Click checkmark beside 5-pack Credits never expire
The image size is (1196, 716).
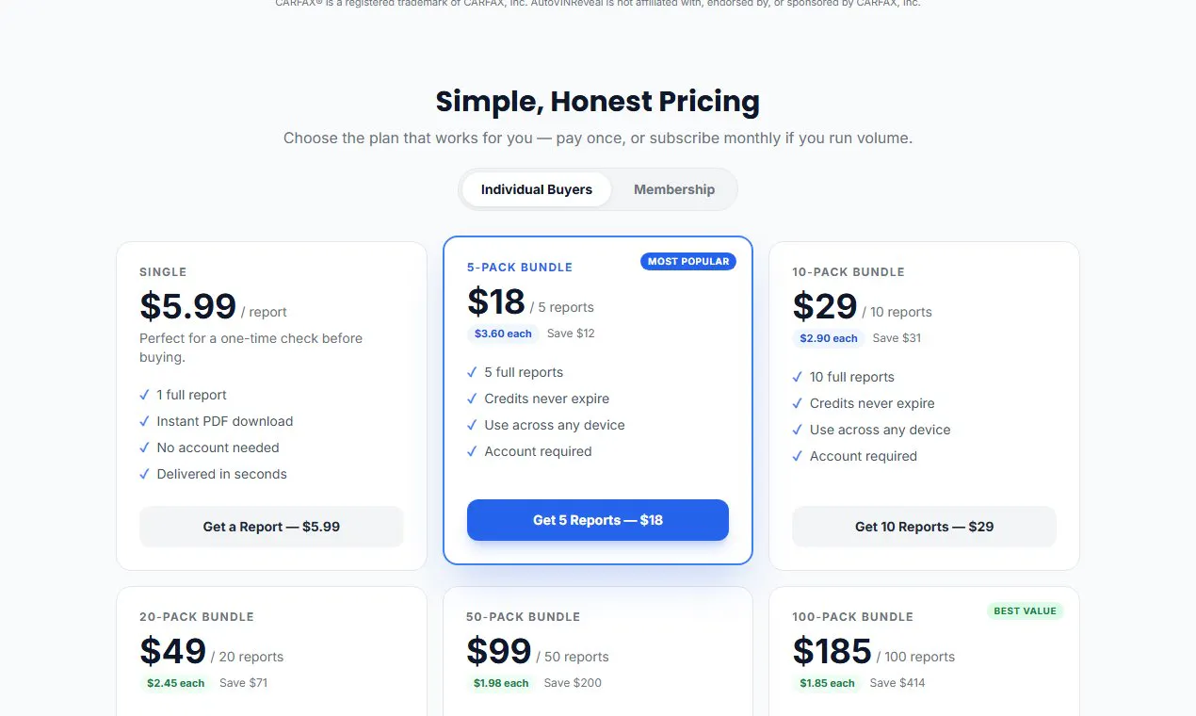[x=472, y=399]
